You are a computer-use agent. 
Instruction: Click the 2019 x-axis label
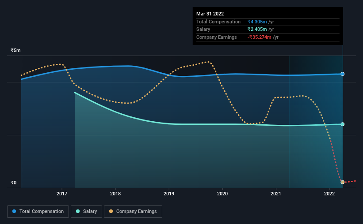(x=169, y=194)
